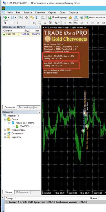106x212 pixels.
Task: Select the XAUUSD symbol row
Action: tap(21, 34)
